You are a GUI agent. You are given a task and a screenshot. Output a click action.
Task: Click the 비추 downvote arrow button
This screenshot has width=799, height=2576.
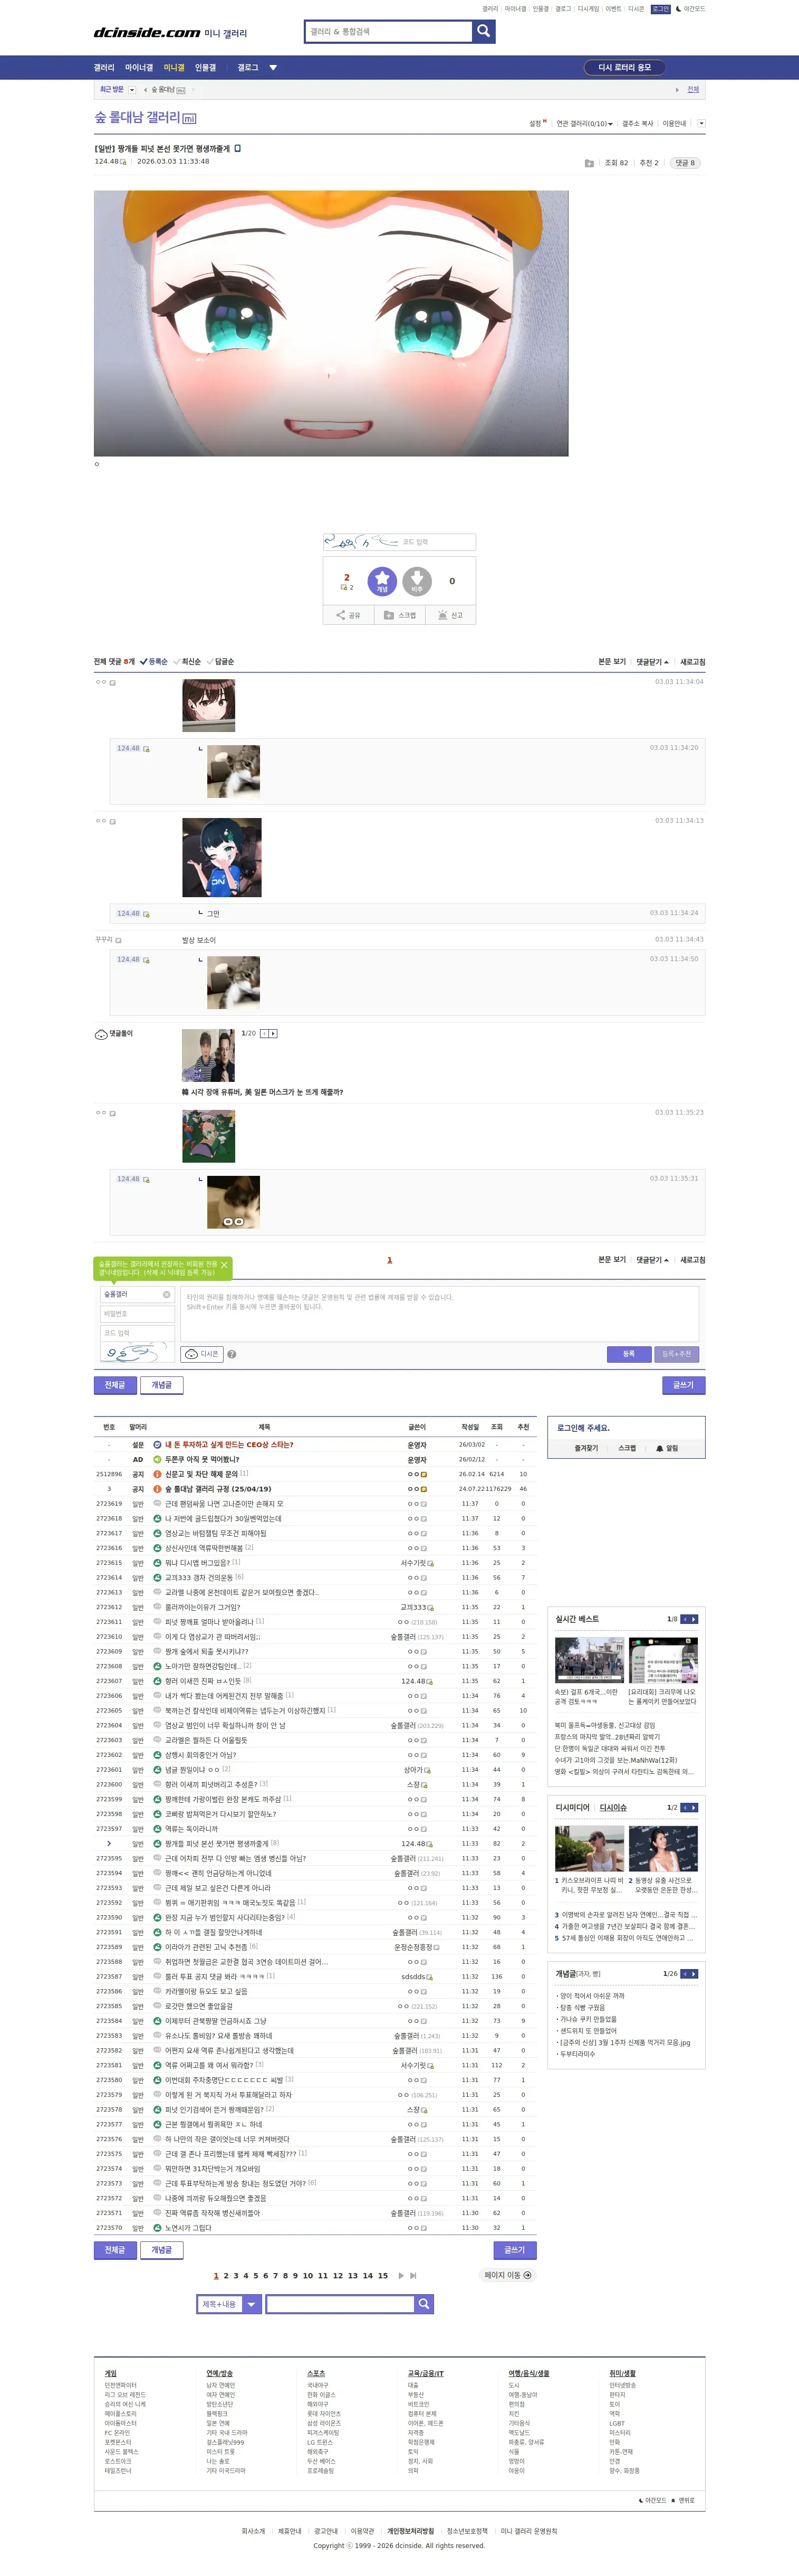pyautogui.click(x=417, y=581)
